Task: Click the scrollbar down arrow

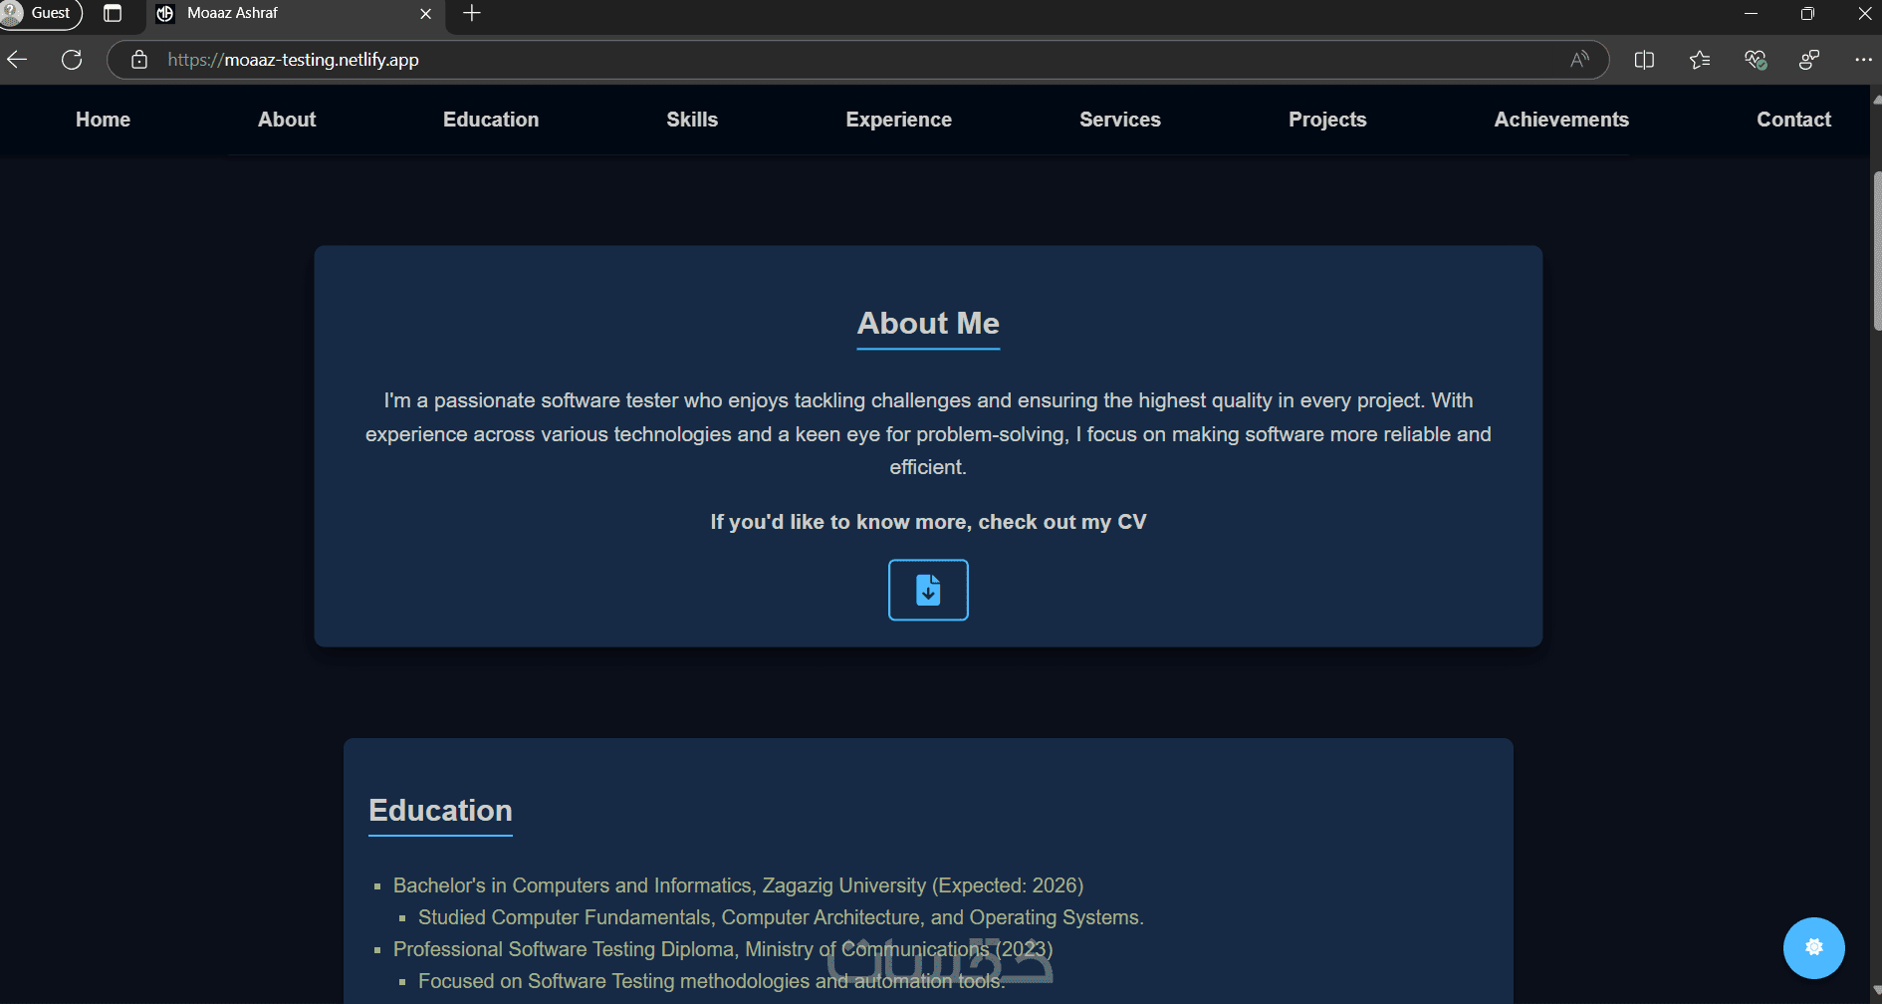Action: [x=1876, y=992]
